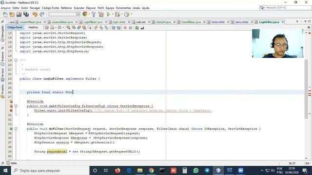
Task: Click the Save All toolbar icon
Action: coord(26,14)
